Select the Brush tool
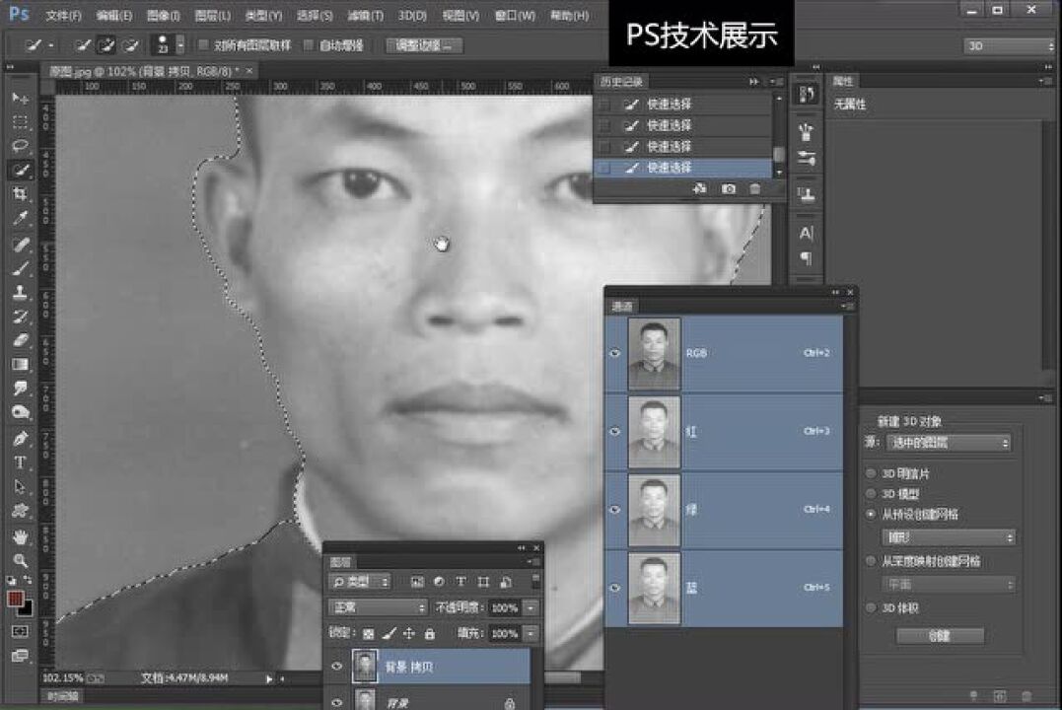This screenshot has width=1062, height=710. (21, 268)
